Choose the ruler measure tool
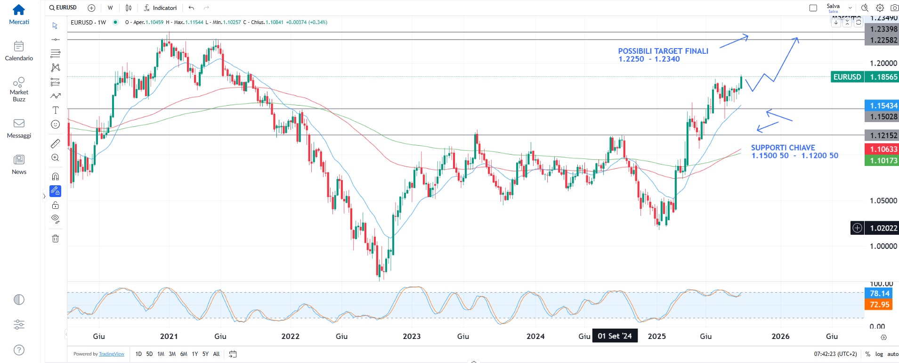Screen dimensions: 899x363 55,143
